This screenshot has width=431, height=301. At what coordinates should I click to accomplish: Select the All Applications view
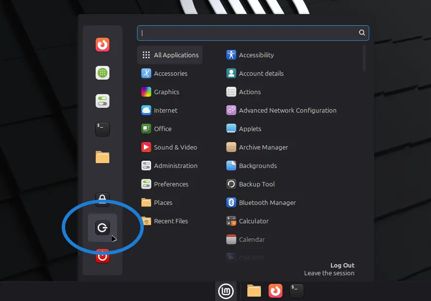pos(170,55)
